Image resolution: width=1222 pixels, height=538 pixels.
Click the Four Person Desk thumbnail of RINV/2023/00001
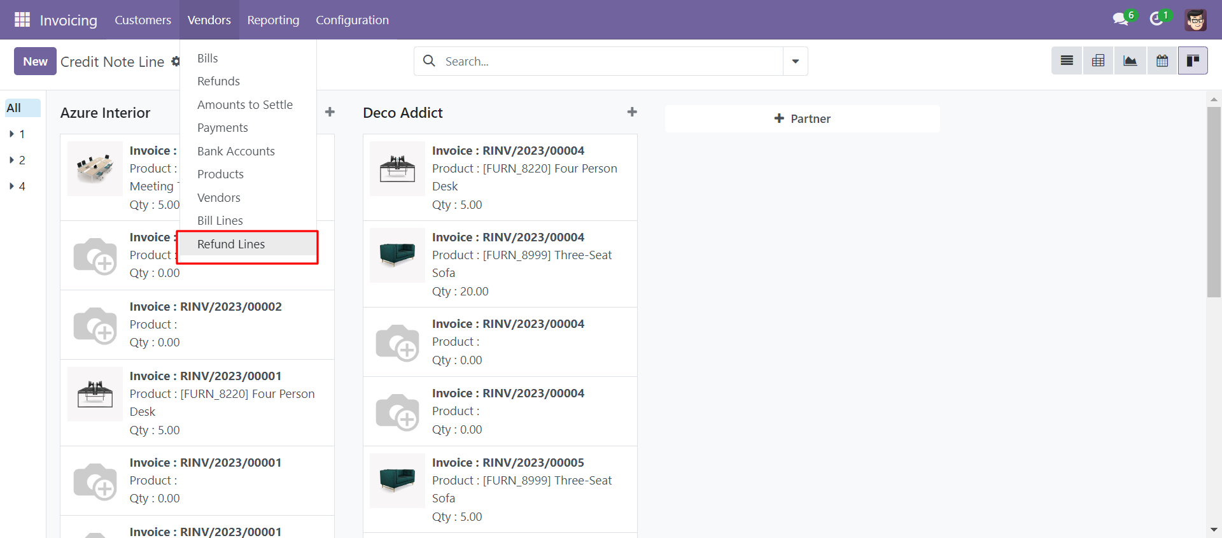point(95,394)
